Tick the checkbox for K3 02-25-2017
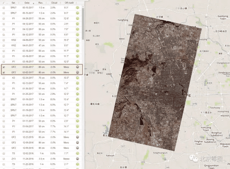Image resolution: width=230 pixels, height=169 pixels. point(4,78)
